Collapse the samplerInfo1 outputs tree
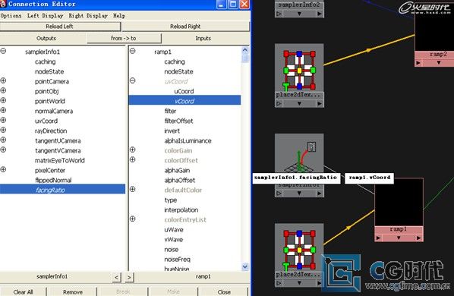The height and width of the screenshot is (296, 454). [3, 51]
